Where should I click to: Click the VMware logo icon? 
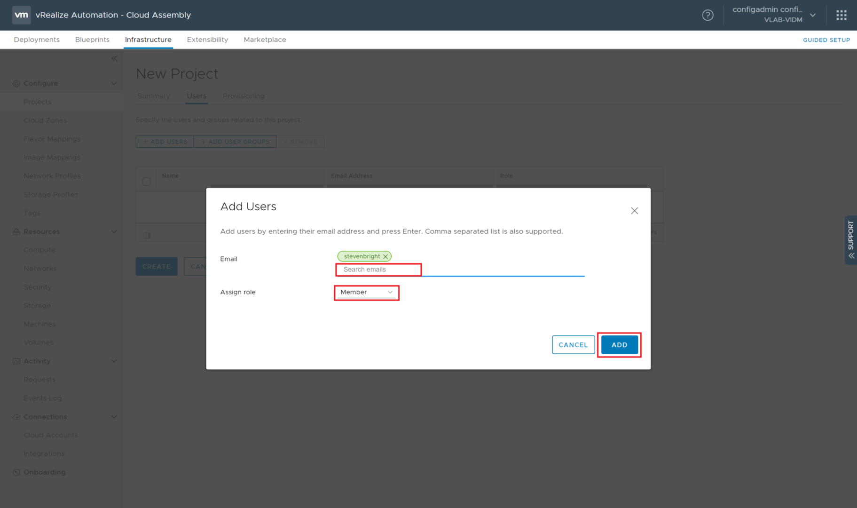tap(21, 15)
